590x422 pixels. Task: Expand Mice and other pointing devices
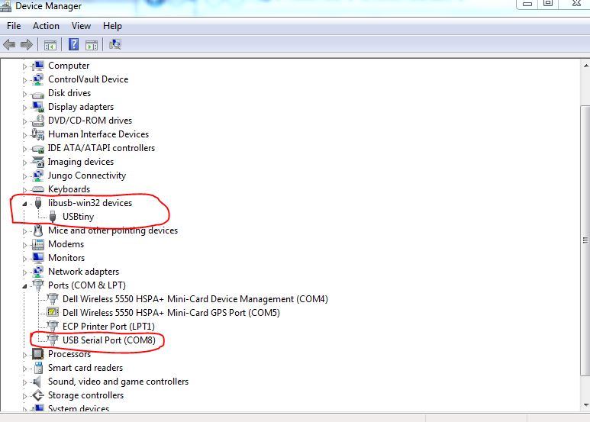(25, 231)
